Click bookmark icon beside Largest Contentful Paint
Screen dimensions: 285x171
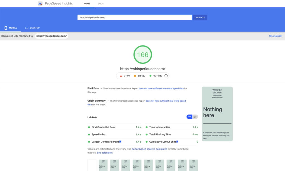click(120, 142)
